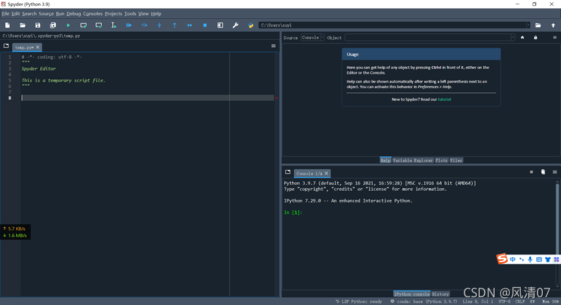Viewport: 561px width, 305px height.
Task: Browse for a working directory
Action: tap(538, 25)
